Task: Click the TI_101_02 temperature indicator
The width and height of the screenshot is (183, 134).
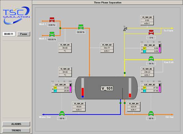Action: click(65, 72)
